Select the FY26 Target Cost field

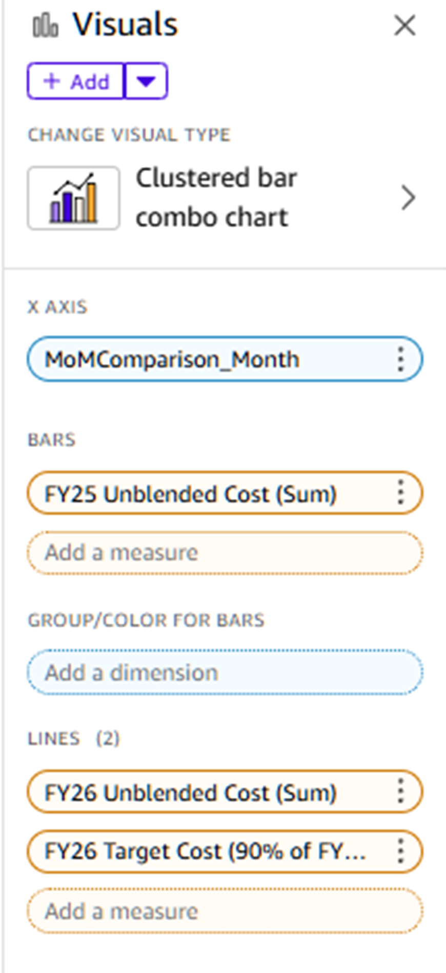pos(205,852)
